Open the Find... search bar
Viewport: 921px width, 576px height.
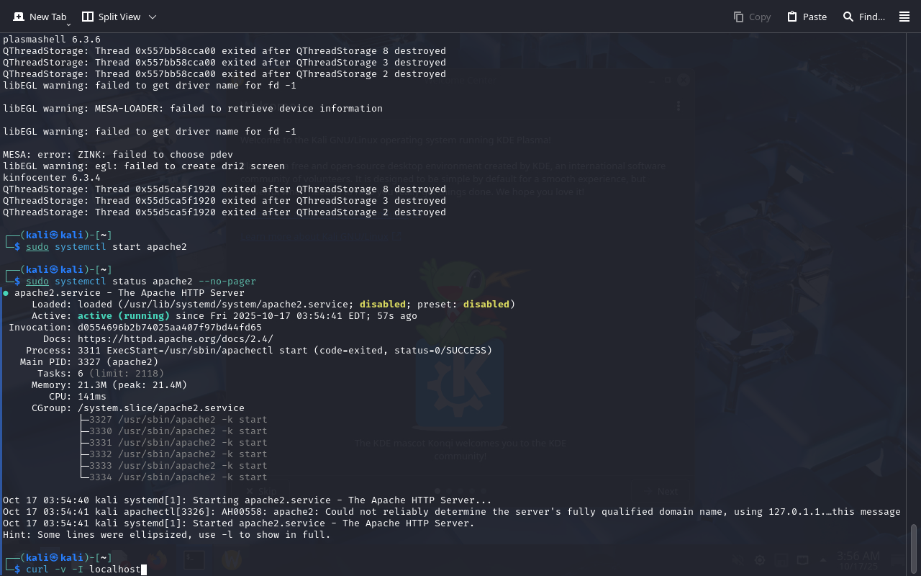(864, 17)
